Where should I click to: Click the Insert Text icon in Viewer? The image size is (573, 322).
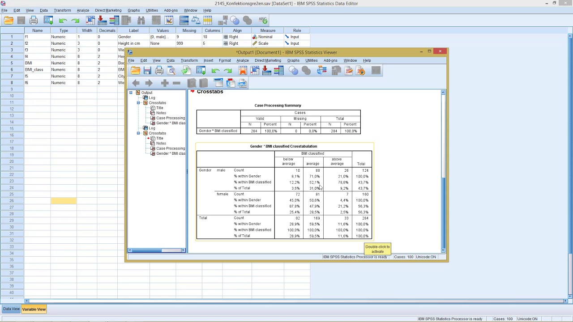(242, 83)
